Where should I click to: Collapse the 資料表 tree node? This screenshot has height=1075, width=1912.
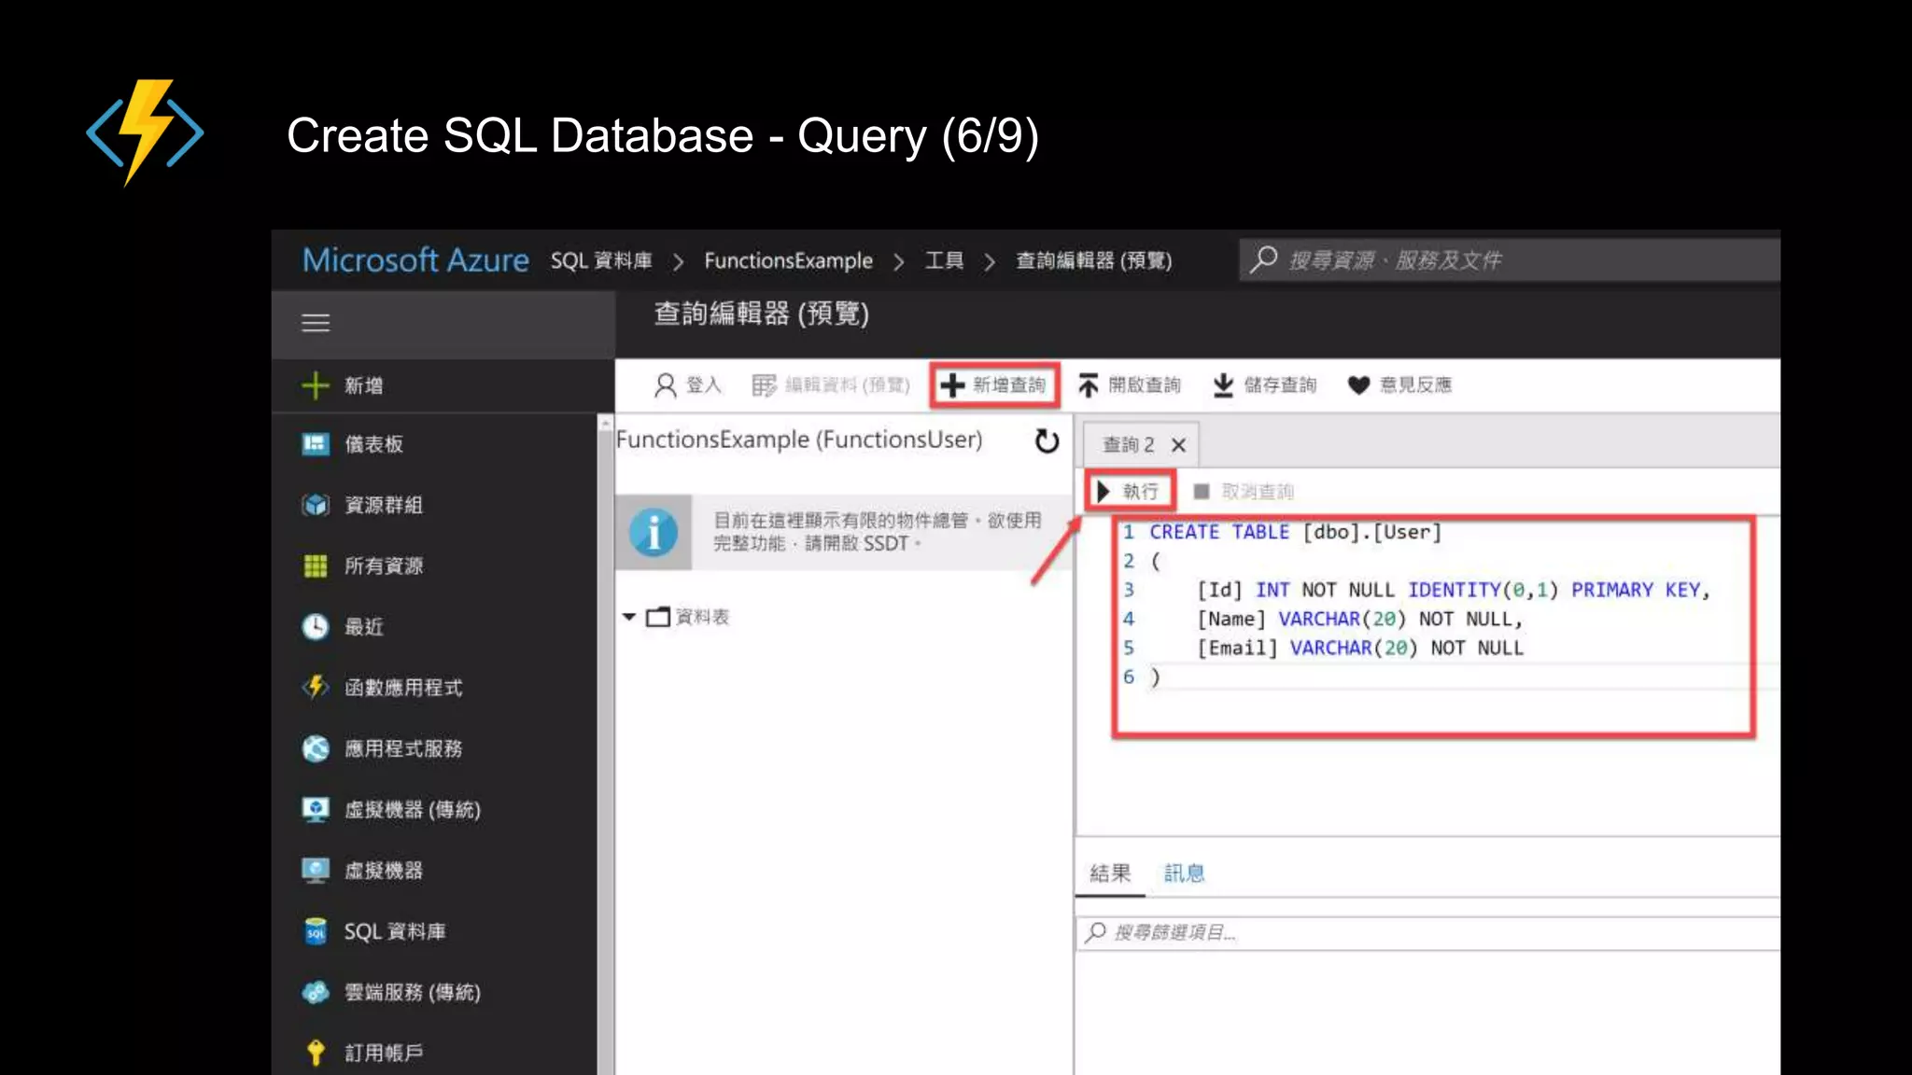coord(629,617)
